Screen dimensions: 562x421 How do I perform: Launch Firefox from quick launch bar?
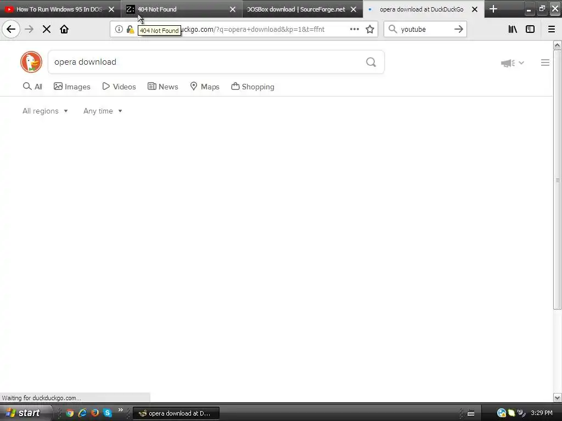[94, 413]
